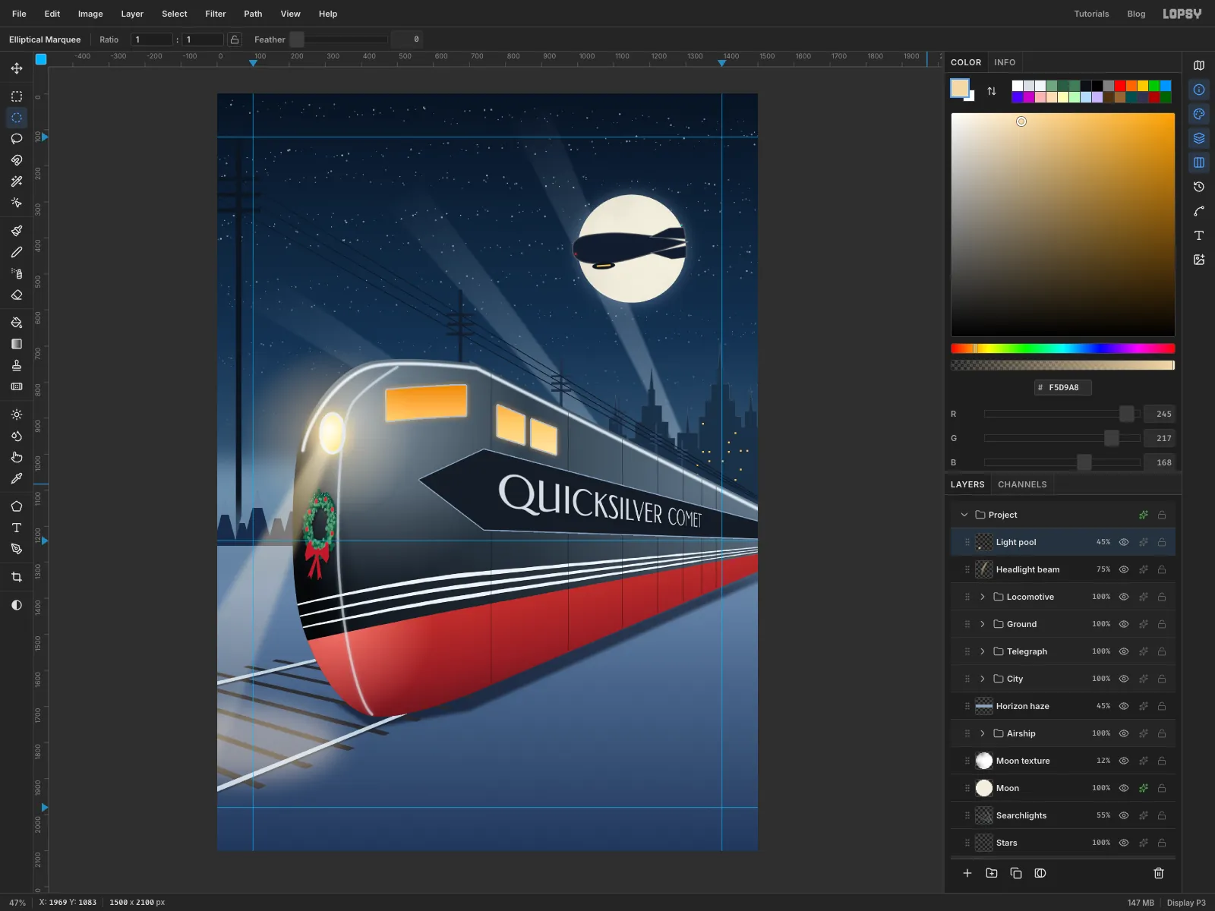
Task: Hide the Headlight beam layer
Action: [x=1124, y=569]
